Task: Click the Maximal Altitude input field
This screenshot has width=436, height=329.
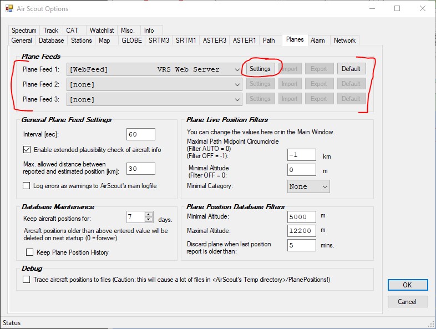Action: (x=301, y=230)
